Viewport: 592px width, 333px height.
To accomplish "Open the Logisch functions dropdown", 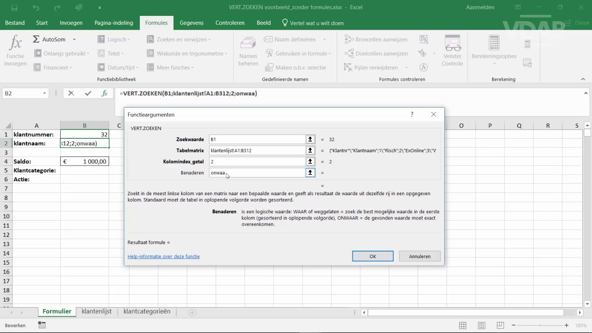I will 114,40.
